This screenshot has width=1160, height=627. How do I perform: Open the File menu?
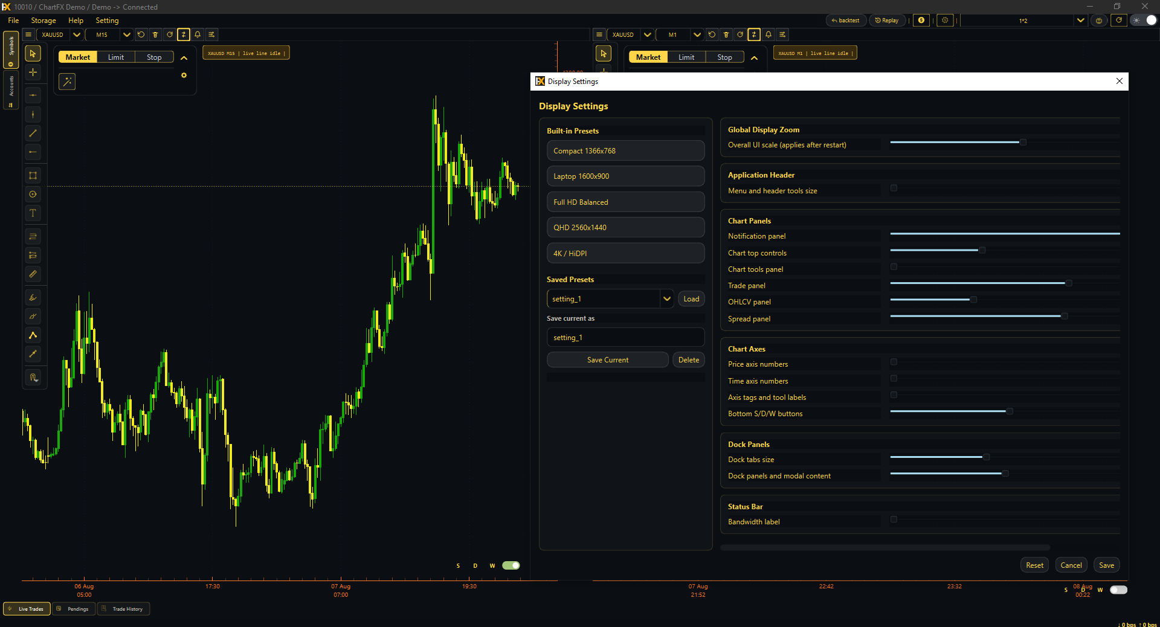click(13, 21)
